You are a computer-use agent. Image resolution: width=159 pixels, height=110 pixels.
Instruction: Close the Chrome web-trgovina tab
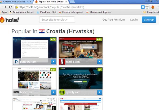click(x=31, y=2)
